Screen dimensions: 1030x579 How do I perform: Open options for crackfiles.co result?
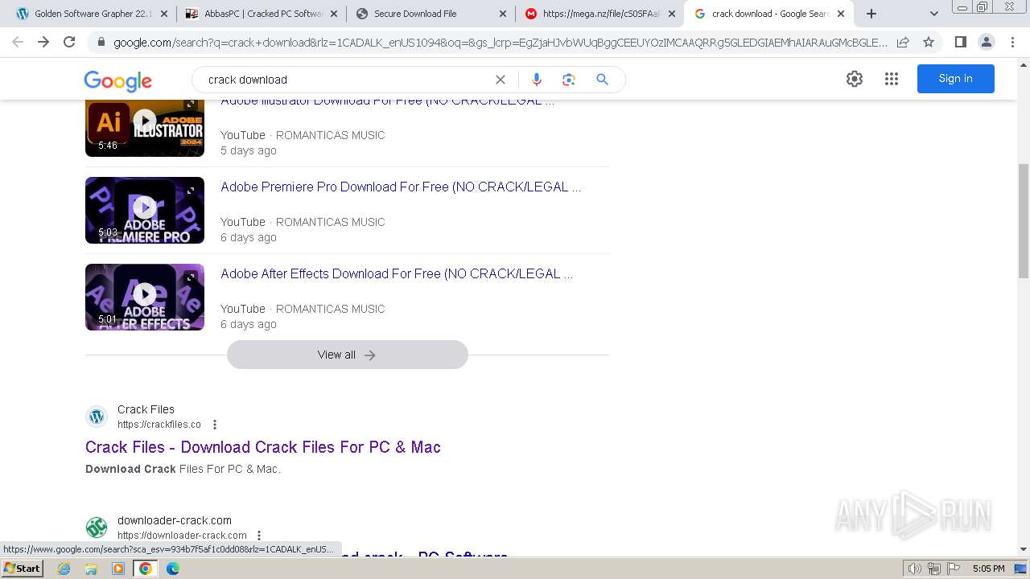pyautogui.click(x=215, y=425)
